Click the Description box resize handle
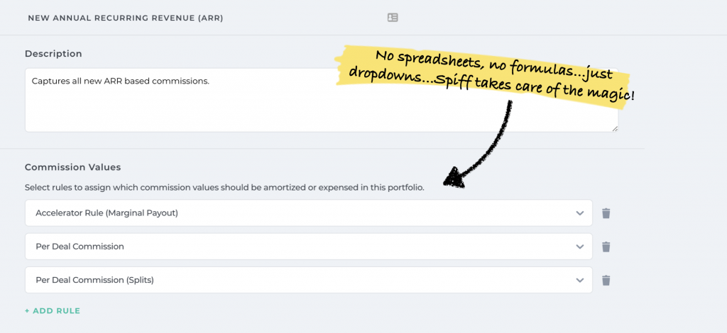 coord(614,128)
